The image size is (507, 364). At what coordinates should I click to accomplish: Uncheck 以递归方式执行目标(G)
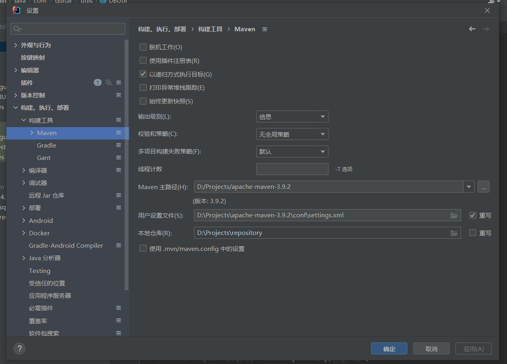pos(143,74)
